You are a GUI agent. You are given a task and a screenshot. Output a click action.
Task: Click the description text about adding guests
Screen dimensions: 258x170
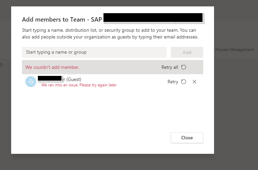coord(110,33)
